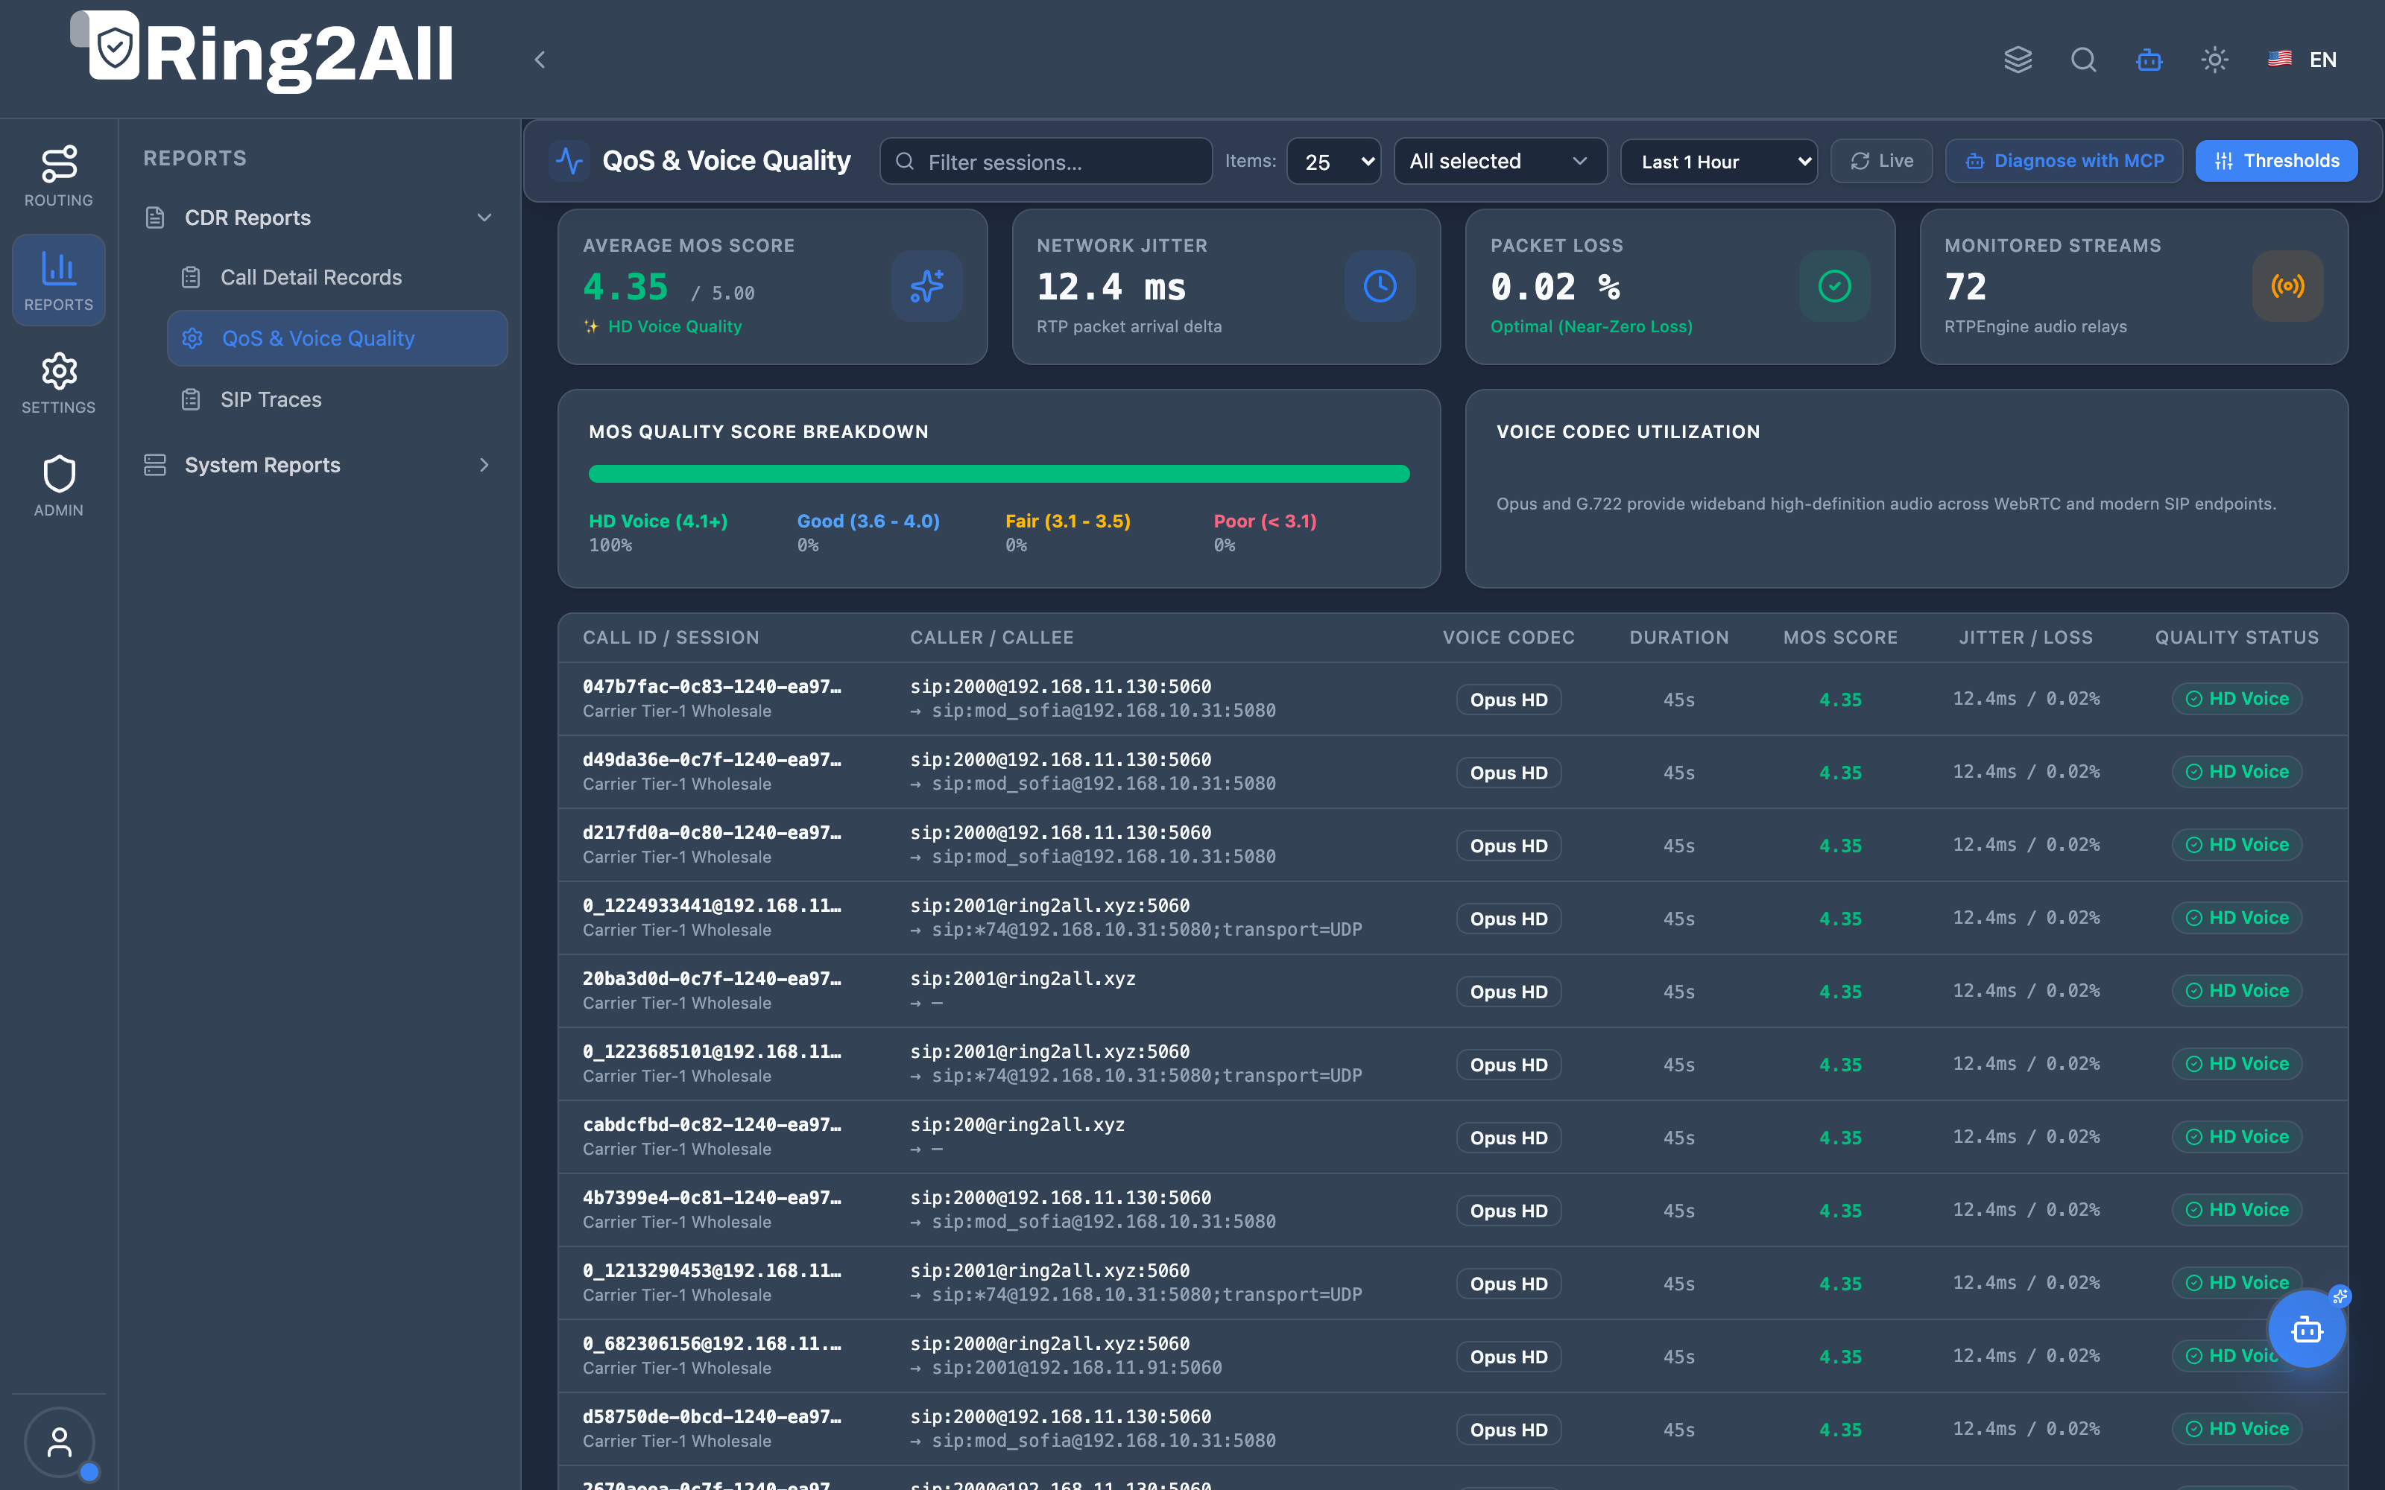Open the Items per page dropdown
This screenshot has height=1490, width=2385.
pos(1333,161)
